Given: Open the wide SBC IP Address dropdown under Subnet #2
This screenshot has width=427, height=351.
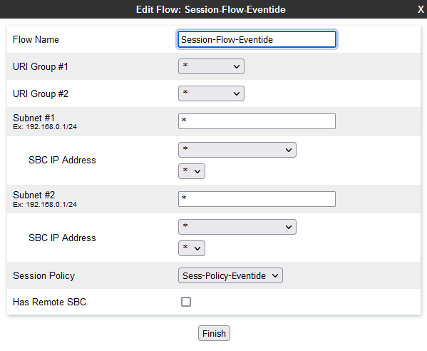Looking at the screenshot, I should (237, 227).
